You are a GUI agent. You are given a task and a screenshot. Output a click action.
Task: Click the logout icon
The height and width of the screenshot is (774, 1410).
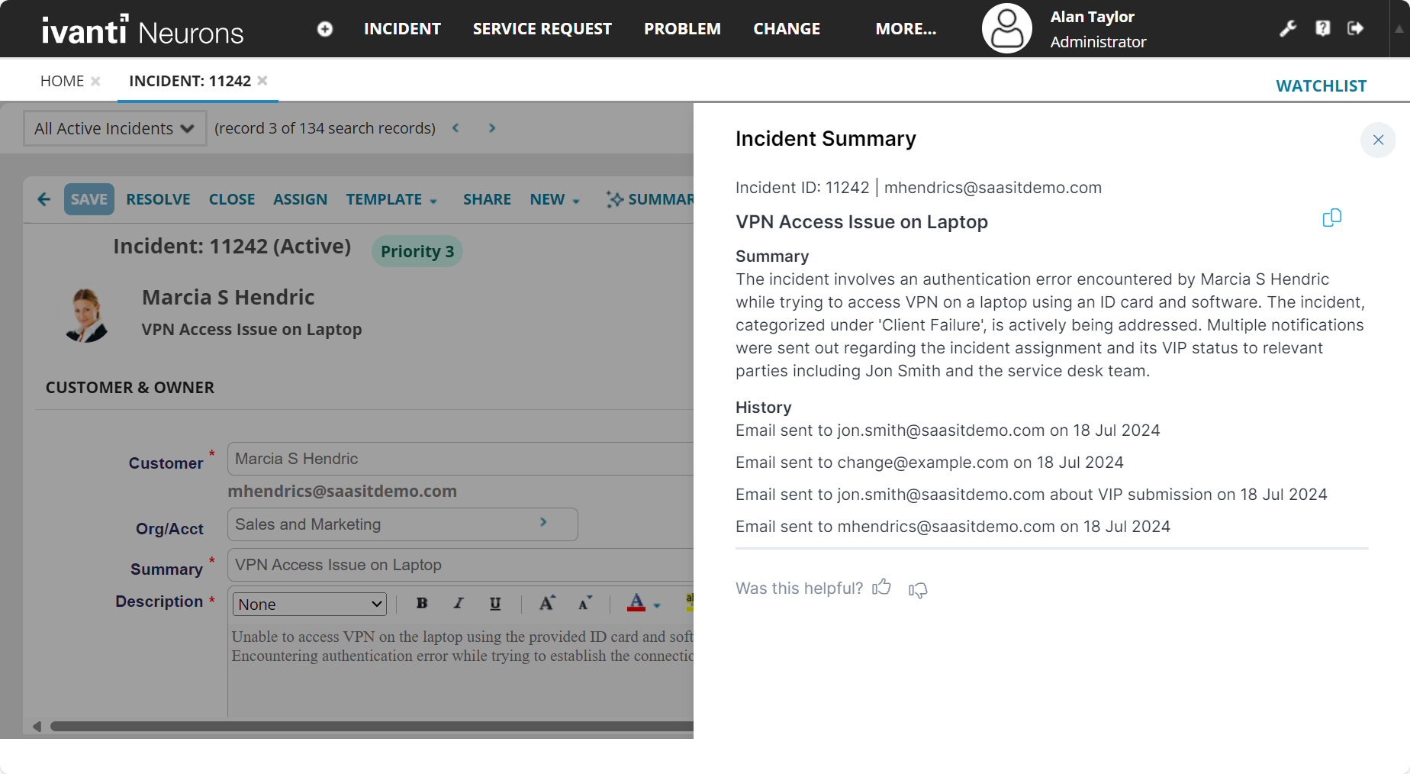pos(1356,28)
